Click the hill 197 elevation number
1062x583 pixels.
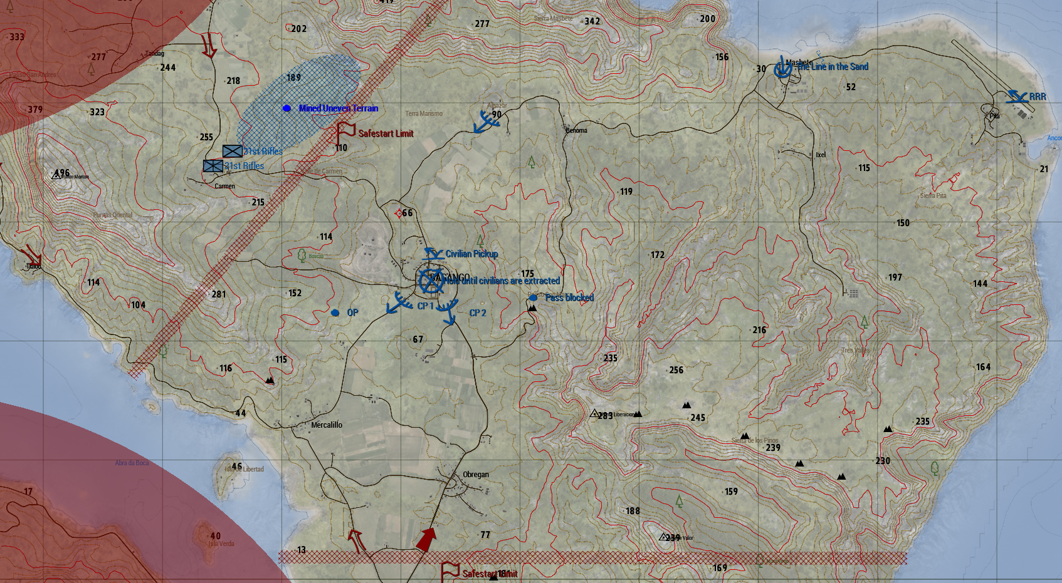coord(895,277)
